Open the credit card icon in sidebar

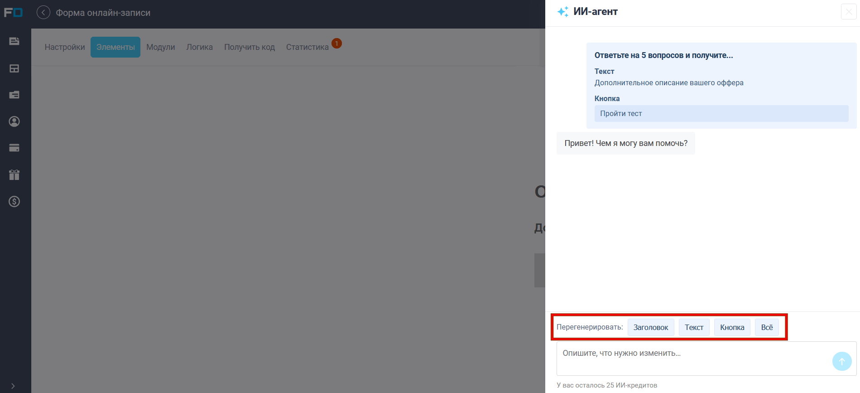[x=14, y=148]
